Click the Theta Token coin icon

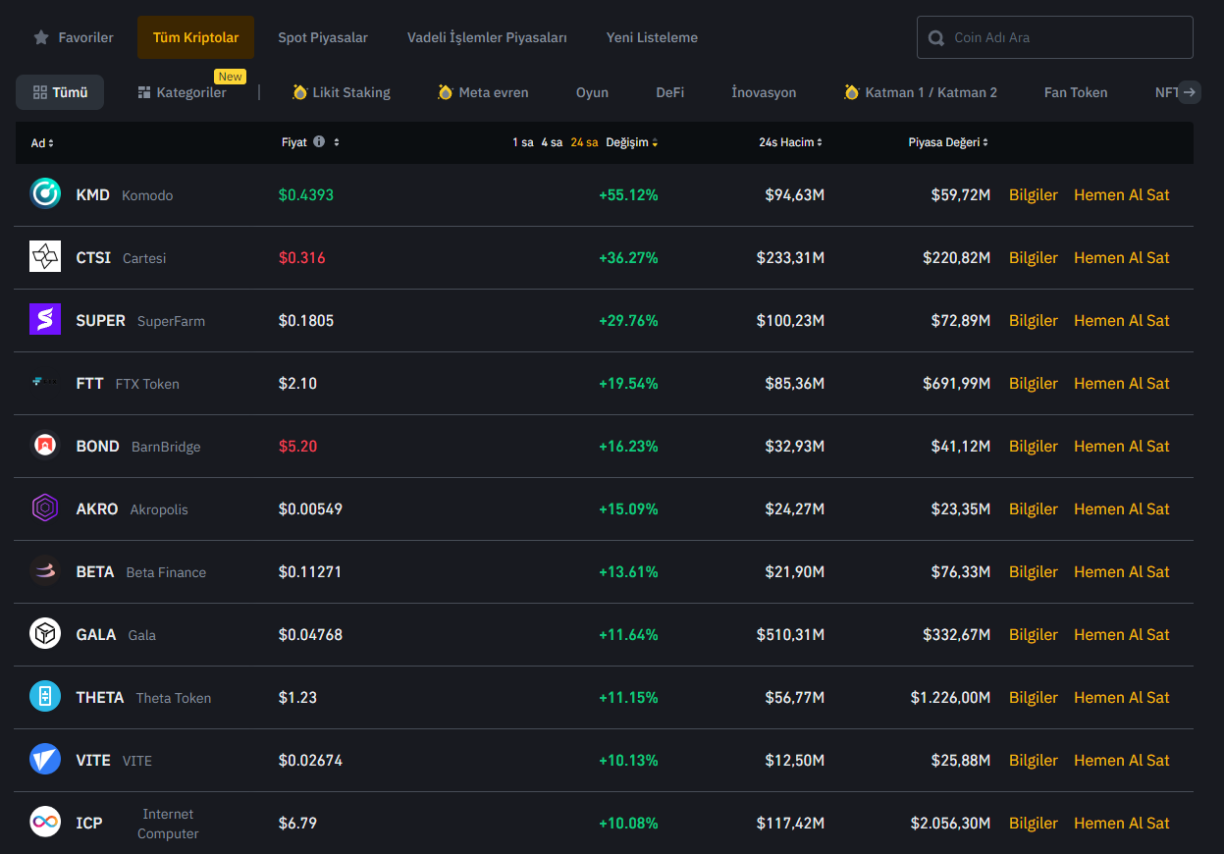(45, 697)
